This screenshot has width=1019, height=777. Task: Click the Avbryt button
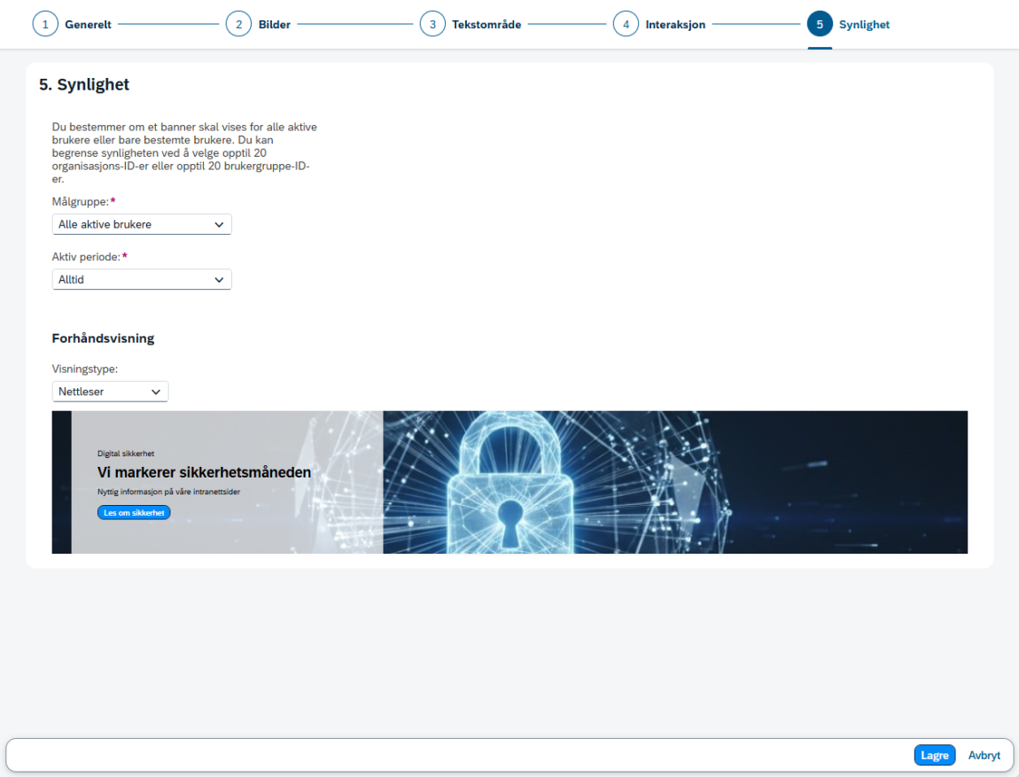tap(984, 755)
